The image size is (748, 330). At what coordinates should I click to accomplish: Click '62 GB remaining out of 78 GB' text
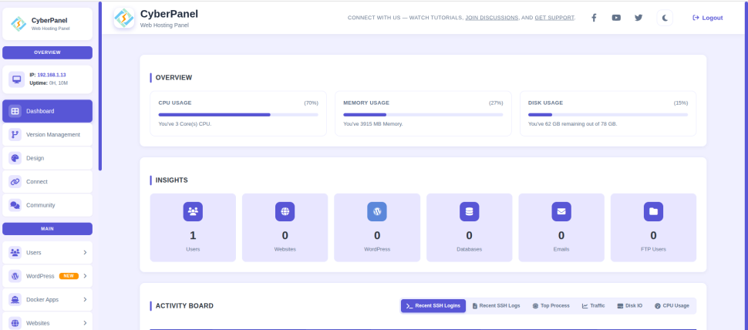580,124
